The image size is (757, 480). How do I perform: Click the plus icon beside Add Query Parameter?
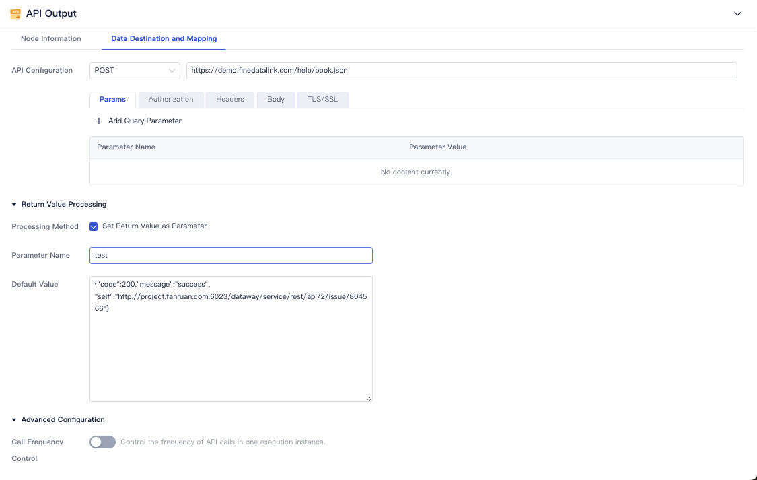[x=99, y=121]
